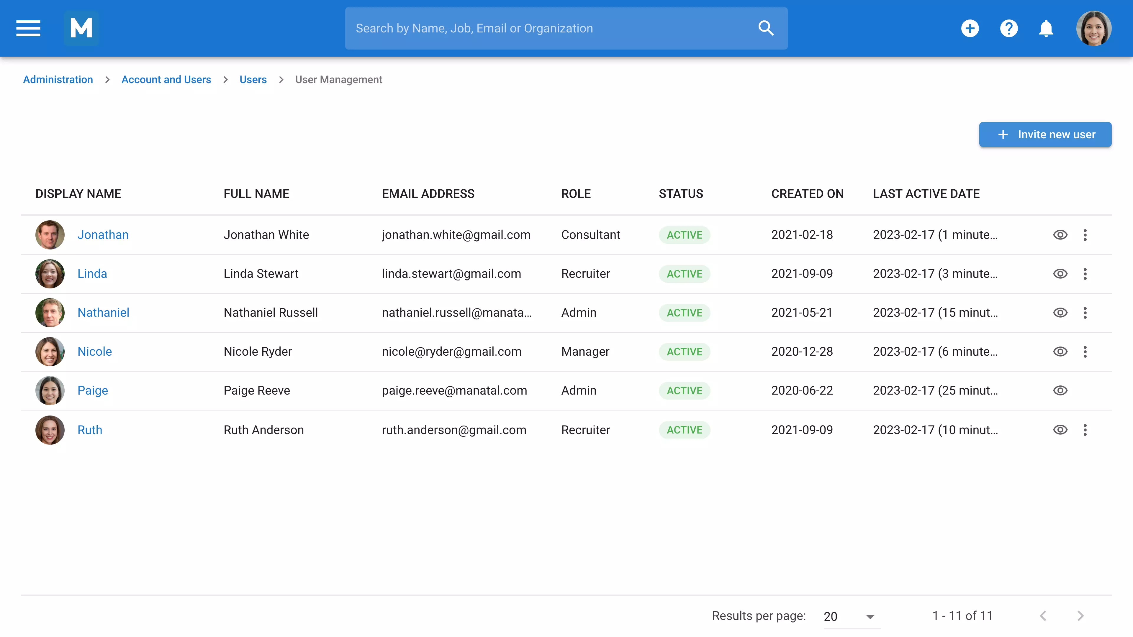The width and height of the screenshot is (1133, 637).
Task: Click the previous page chevron
Action: [1043, 616]
